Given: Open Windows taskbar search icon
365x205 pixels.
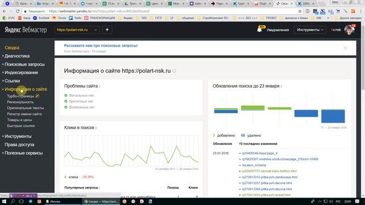Looking at the screenshot, I should [13, 202].
